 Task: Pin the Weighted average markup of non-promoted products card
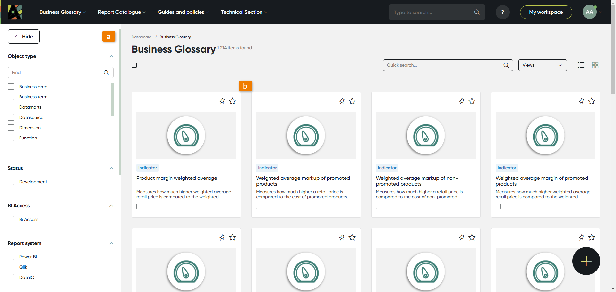click(461, 101)
